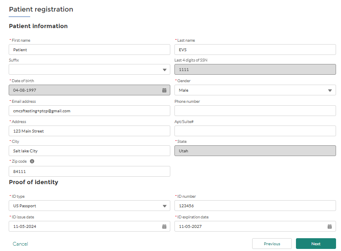Click into the Last name field
The width and height of the screenshot is (341, 251).
255,50
